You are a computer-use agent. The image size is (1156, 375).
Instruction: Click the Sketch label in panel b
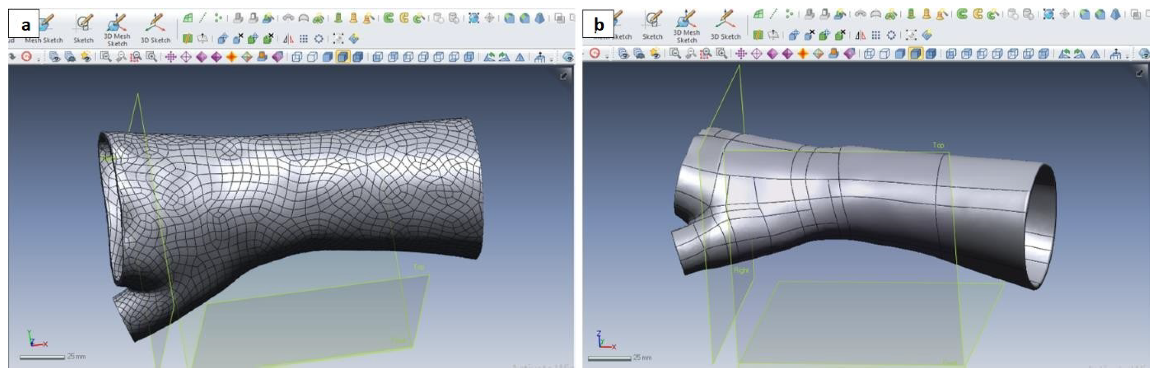point(652,36)
